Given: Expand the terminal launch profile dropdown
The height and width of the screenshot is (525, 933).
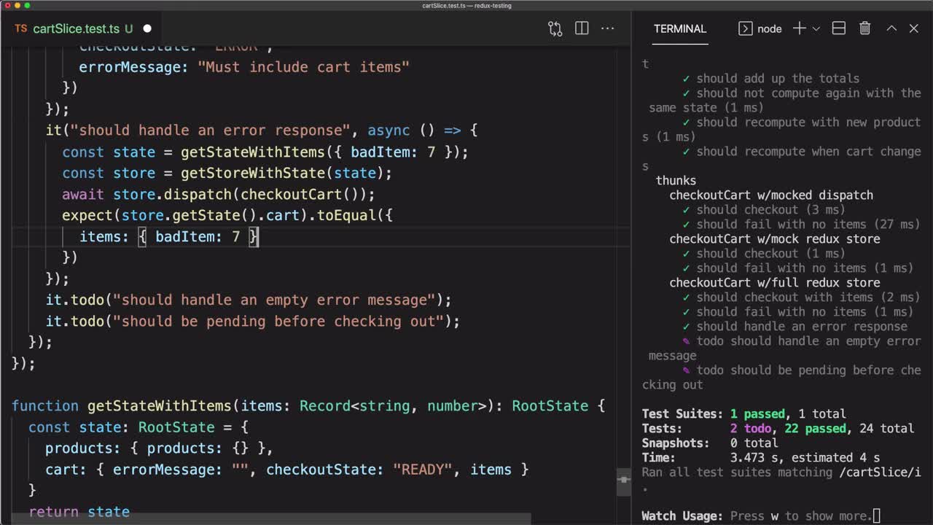Looking at the screenshot, I should click(816, 28).
